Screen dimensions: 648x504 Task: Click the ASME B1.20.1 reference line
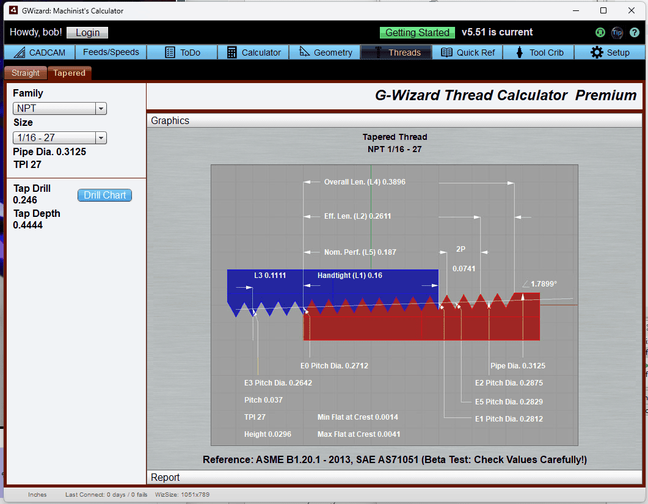pyautogui.click(x=395, y=460)
